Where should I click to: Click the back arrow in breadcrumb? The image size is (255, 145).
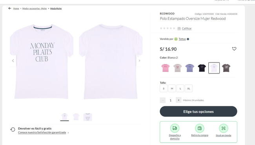coord(10,8)
